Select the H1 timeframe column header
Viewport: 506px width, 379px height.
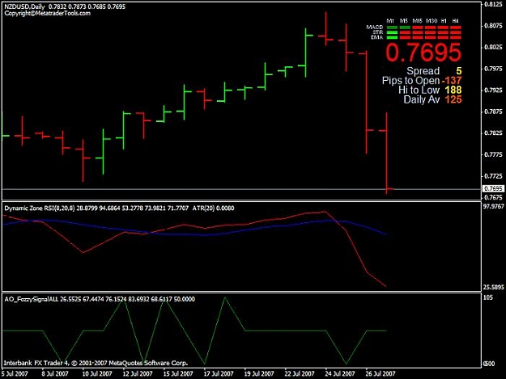coord(444,21)
